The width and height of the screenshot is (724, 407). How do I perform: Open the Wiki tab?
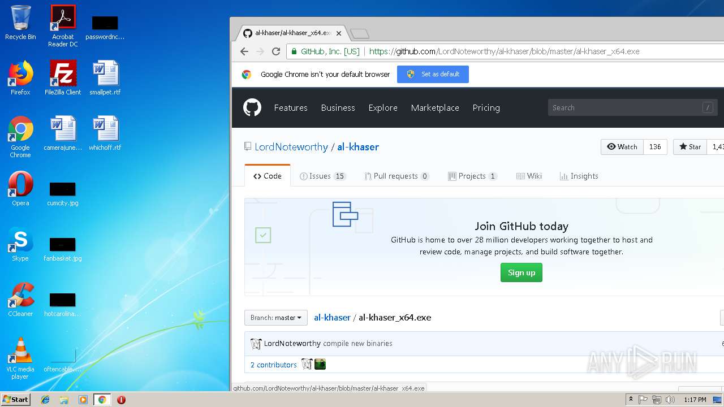point(529,176)
